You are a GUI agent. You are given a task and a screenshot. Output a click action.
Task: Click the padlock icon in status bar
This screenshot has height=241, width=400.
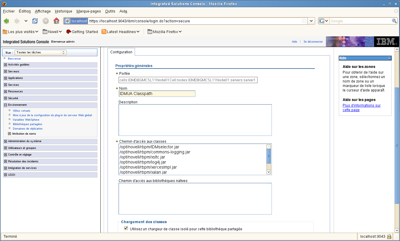point(389,237)
